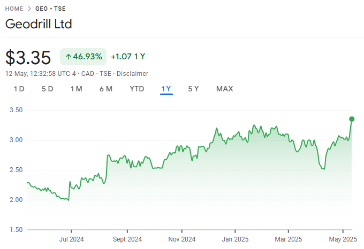Click the breadcrumb chevron separator

coord(29,9)
